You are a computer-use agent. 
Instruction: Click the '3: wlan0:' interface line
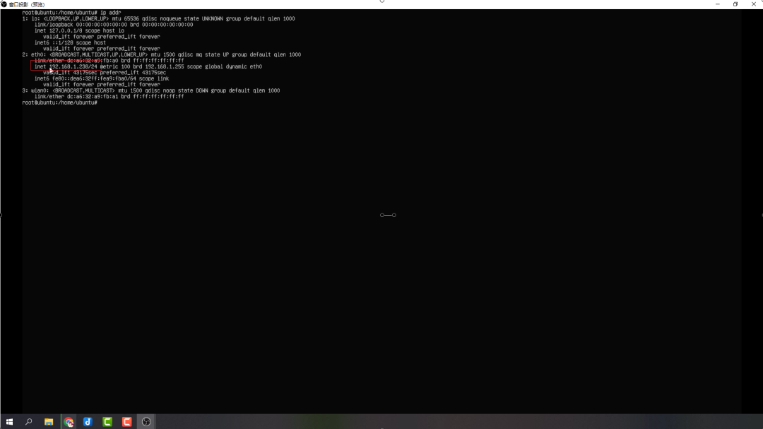pyautogui.click(x=151, y=90)
